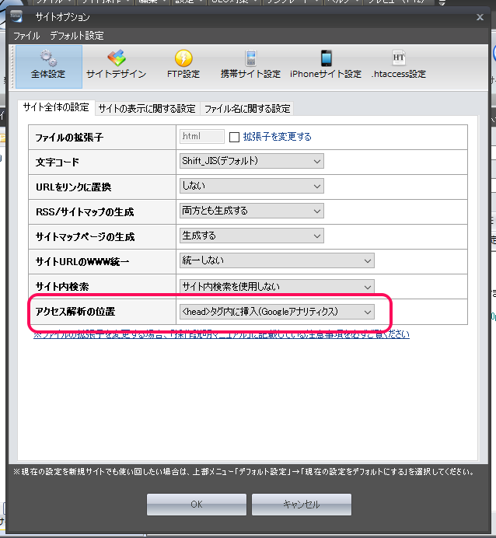Open 携帯サイト設定 phone icon
The image size is (496, 538).
pos(250,60)
